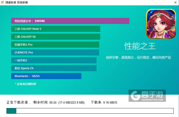Click the 自研引擎 超高跑分 description line
This screenshot has width=179, height=117.
pyautogui.click(x=138, y=57)
